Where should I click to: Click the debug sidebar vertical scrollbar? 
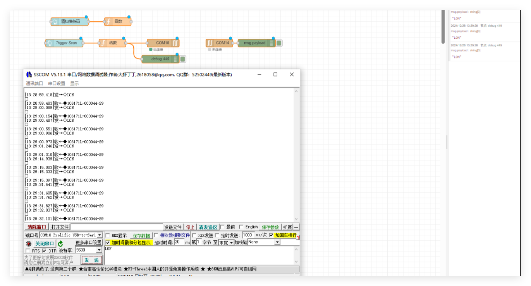coord(443,26)
